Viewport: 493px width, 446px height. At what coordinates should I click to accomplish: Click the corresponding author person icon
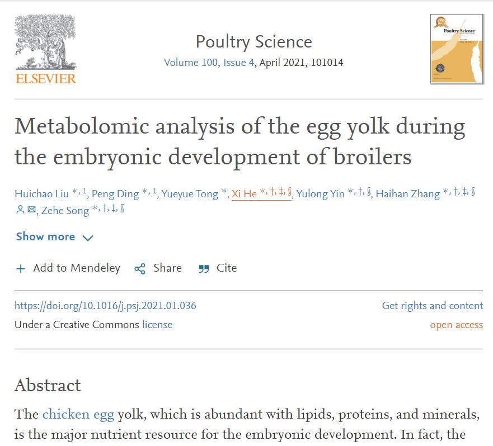20,211
